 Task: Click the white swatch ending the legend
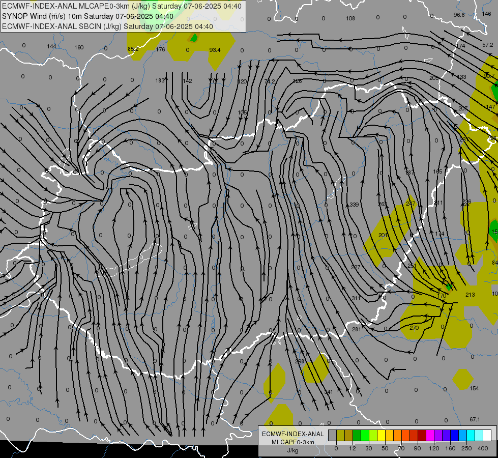(487, 435)
